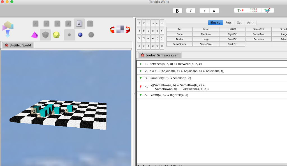Viewport: 287px width, 166px height.
Task: Insert the Medium predicate
Action: tap(206, 34)
